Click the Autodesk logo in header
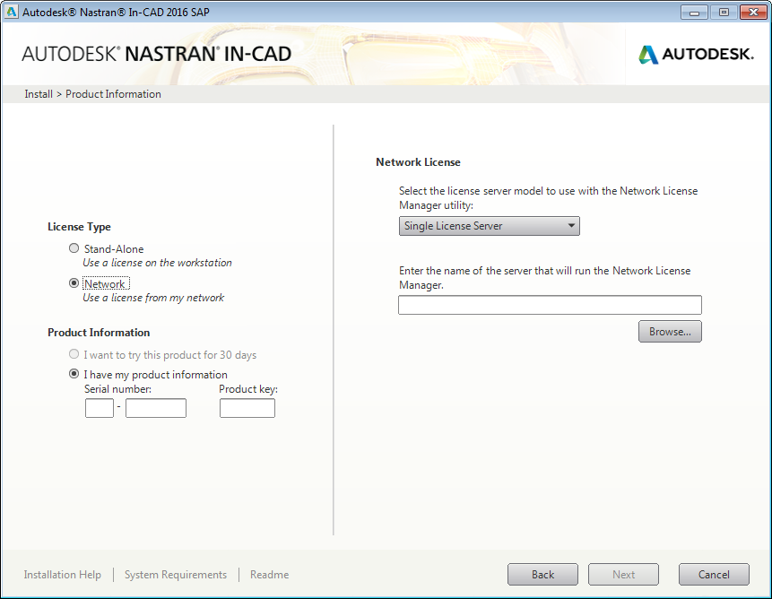This screenshot has height=599, width=772. (x=696, y=54)
